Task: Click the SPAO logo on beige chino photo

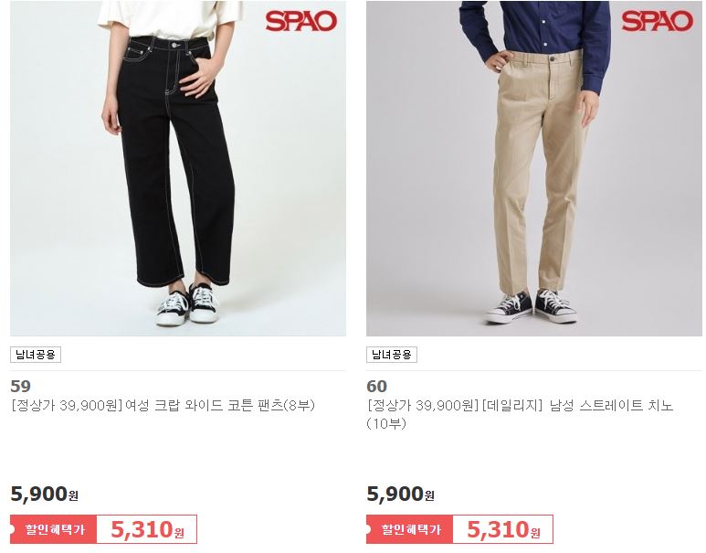Action: coord(657,21)
